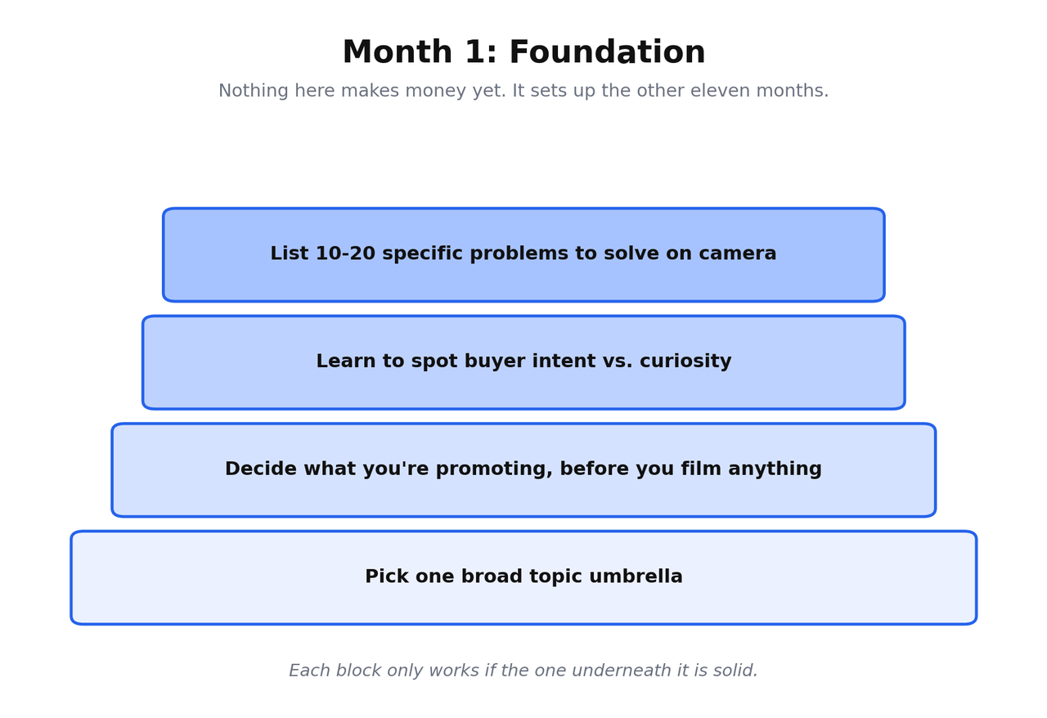Click the word 'solid.' in the footer

coord(734,671)
